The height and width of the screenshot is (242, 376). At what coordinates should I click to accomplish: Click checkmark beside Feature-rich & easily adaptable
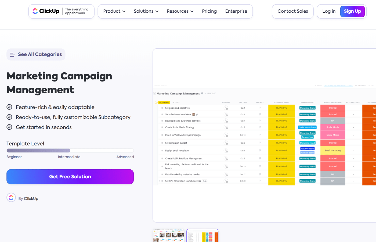[x=9, y=107]
